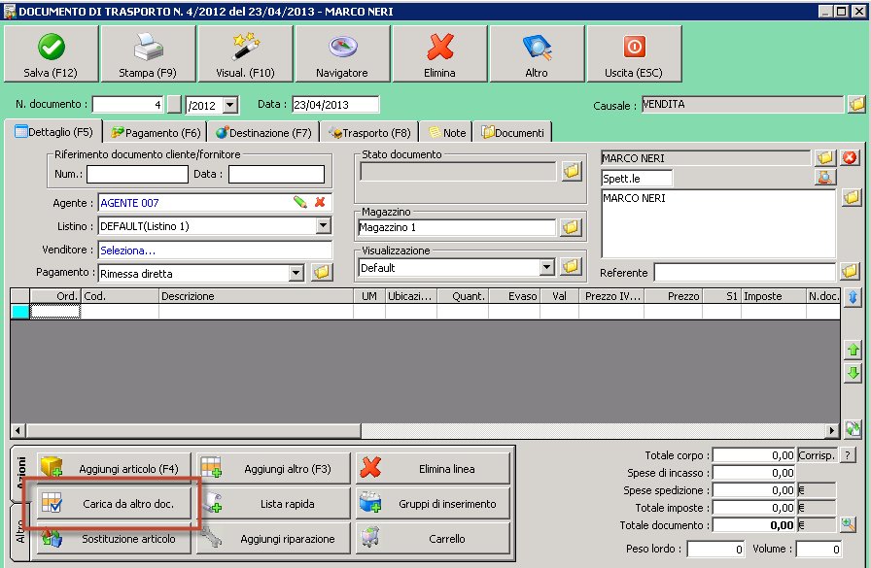Switch to Dettaglio (F5) tab
The image size is (871, 568).
(x=53, y=132)
